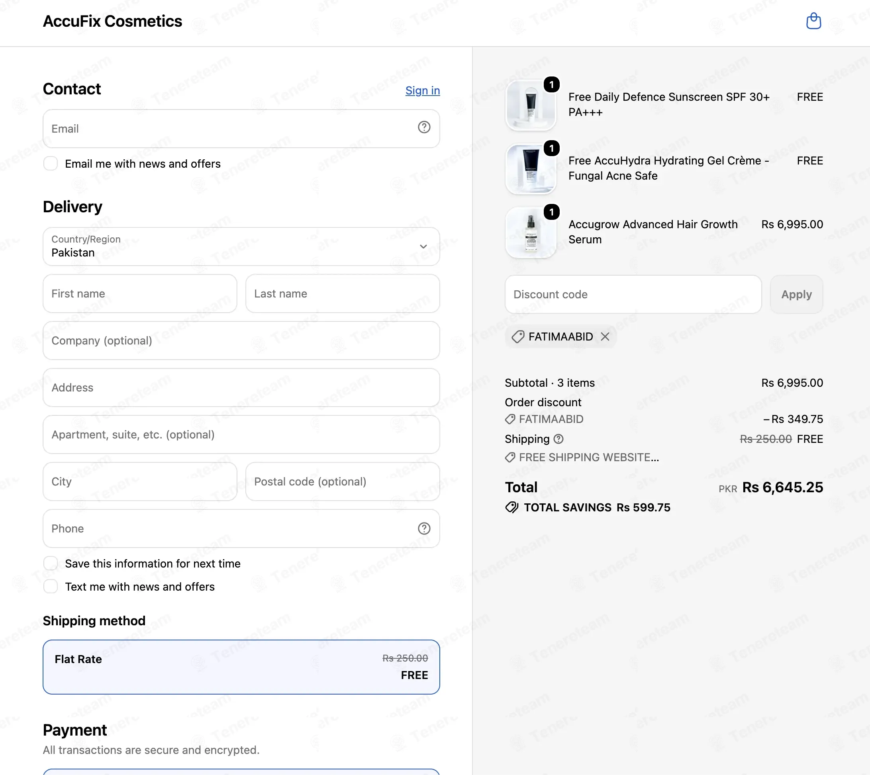Focus the Company (optional) field

coord(241,341)
